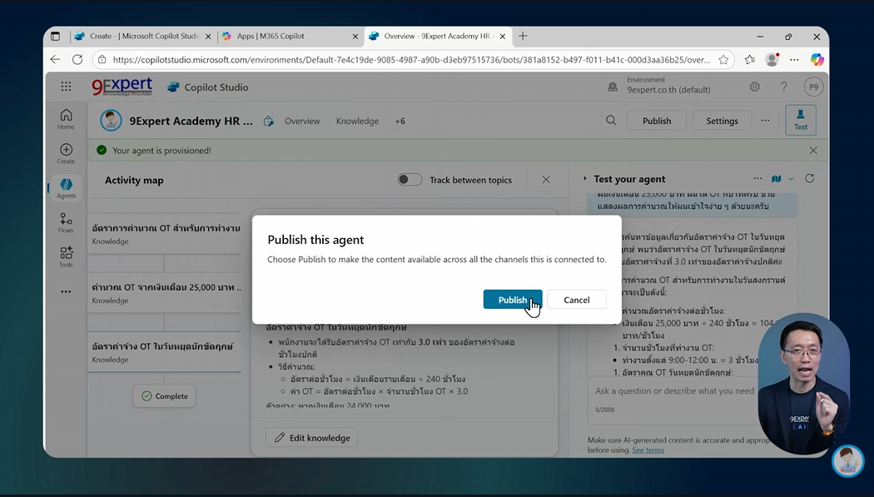Collapse the Test your agent panel
This screenshot has width=874, height=497.
tap(585, 178)
